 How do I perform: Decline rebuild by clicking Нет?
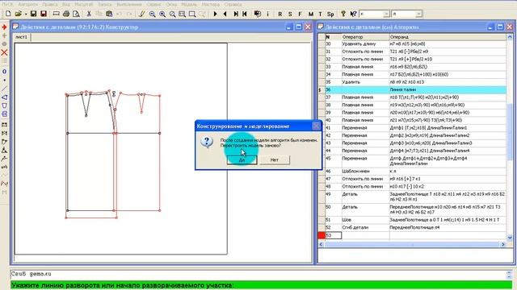(275, 159)
